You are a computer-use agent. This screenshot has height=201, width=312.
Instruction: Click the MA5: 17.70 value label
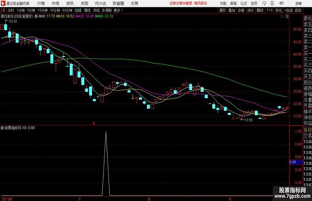(x=47, y=17)
